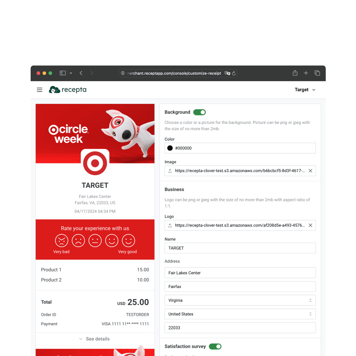Click Product 2 line item
This screenshot has width=356, height=356.
pos(95,280)
